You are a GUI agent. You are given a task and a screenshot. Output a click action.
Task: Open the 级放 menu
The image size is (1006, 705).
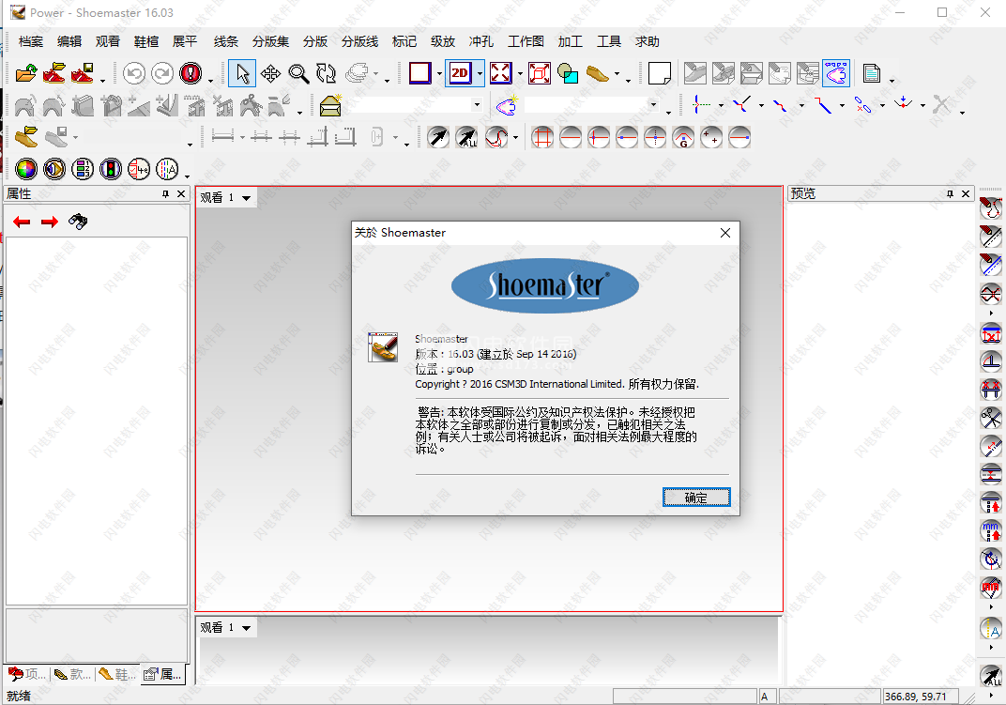[x=443, y=41]
